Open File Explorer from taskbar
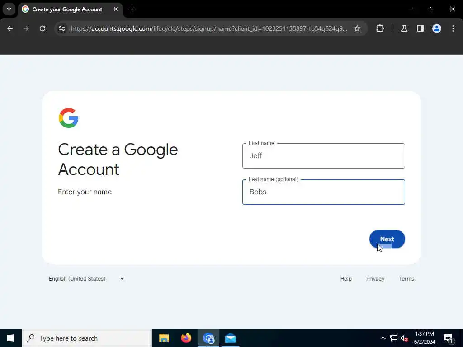Viewport: 463px width, 347px height. point(164,338)
